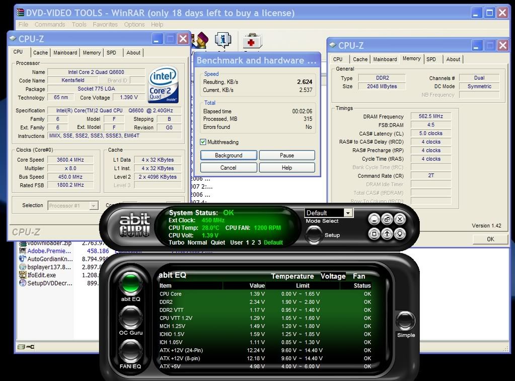515x381 pixels.
Task: Click the ATX +12V (24-Pin) row
Action: (x=265, y=350)
